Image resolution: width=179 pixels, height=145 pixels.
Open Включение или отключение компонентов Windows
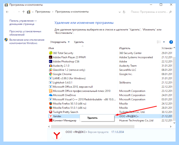27,41
